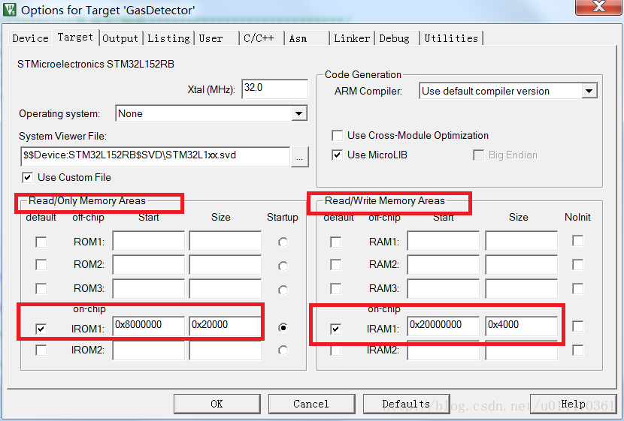The height and width of the screenshot is (421, 624).
Task: Click the ROM1 Start field
Action: click(x=148, y=241)
